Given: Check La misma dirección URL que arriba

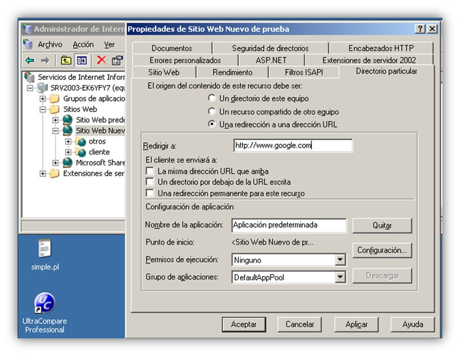Looking at the screenshot, I should [150, 171].
